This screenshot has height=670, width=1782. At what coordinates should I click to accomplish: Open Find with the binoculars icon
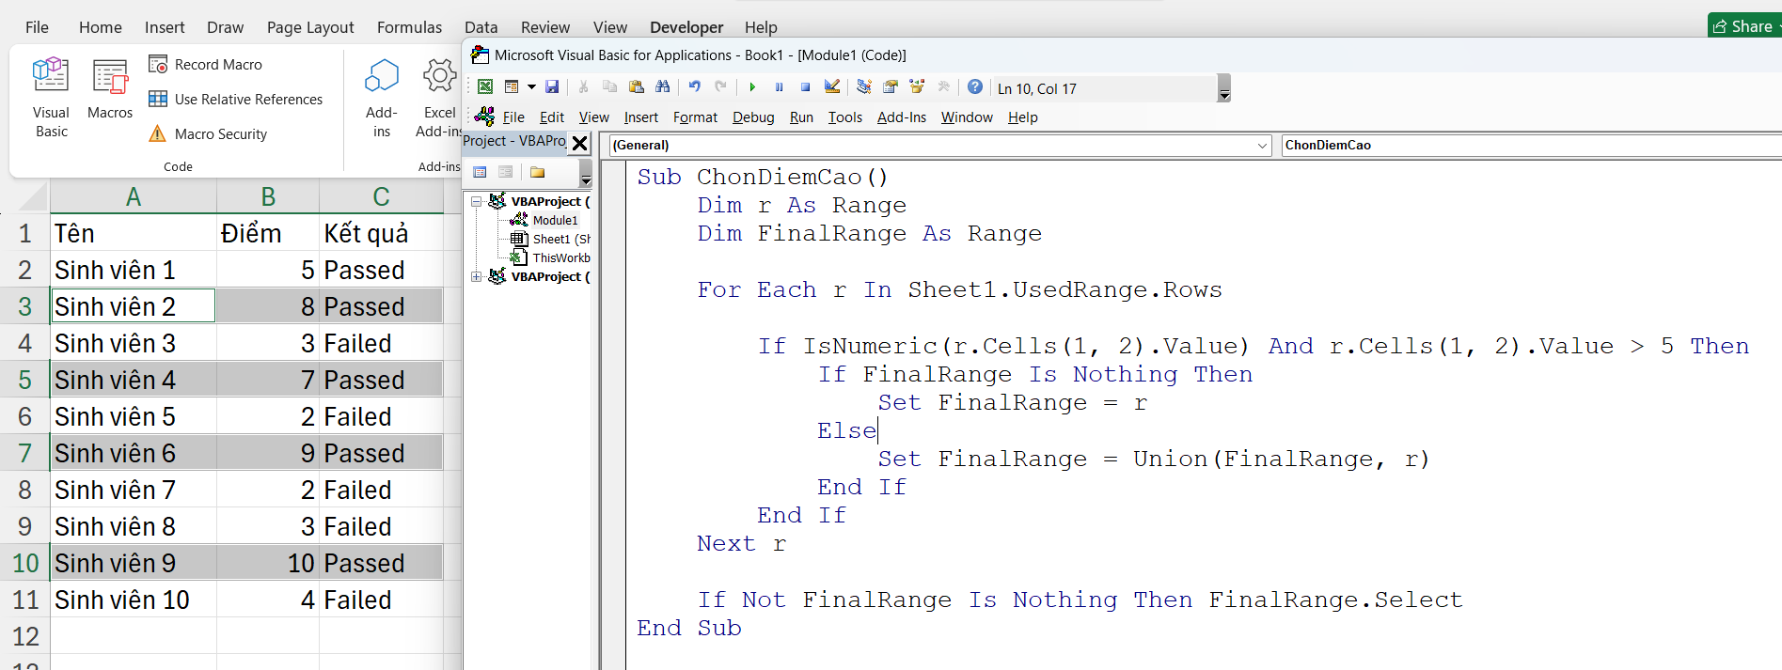[663, 87]
